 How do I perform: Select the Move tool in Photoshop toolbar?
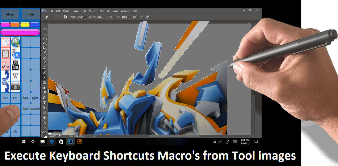click(44, 28)
